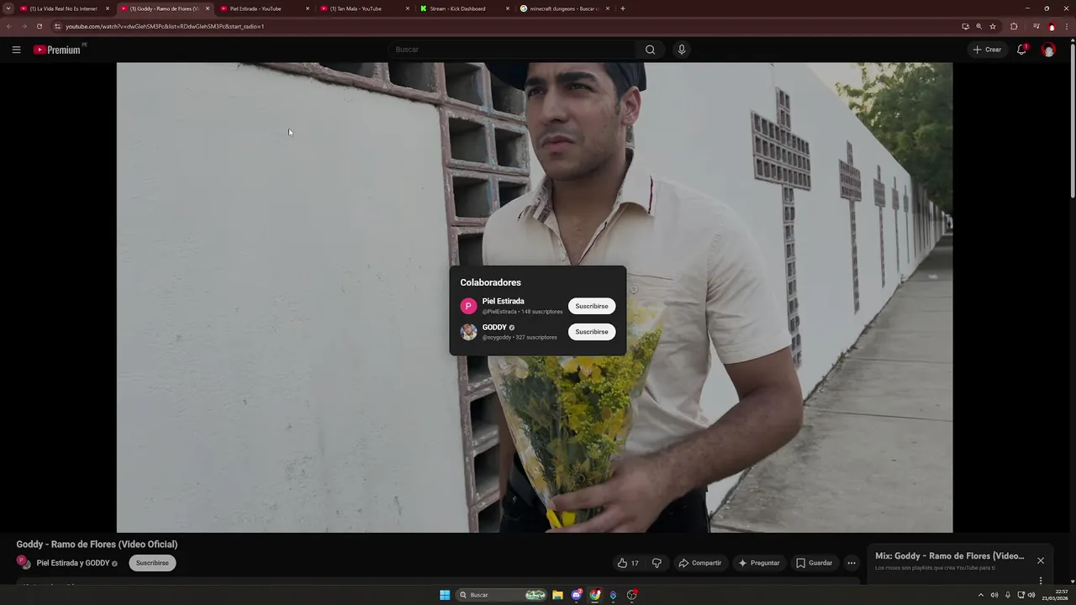
Task: Open Piel Estirada y GODDY collaborators link
Action: (x=73, y=563)
